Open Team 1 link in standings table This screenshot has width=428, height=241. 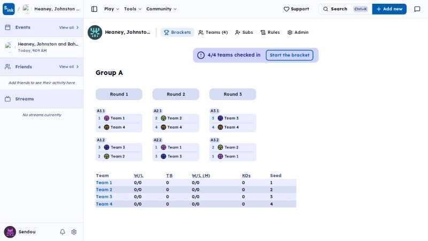point(104,183)
